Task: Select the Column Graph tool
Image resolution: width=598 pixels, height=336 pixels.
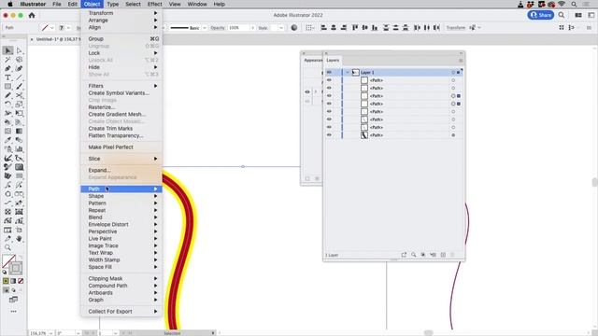Action: point(19,149)
